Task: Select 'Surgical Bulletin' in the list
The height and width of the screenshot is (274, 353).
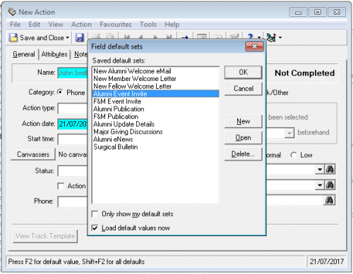Action: click(x=155, y=147)
